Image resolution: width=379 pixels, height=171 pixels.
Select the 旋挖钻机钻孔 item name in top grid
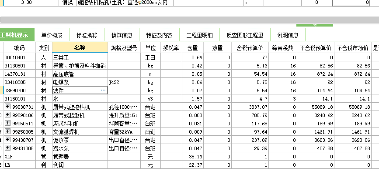[x=125, y=3]
